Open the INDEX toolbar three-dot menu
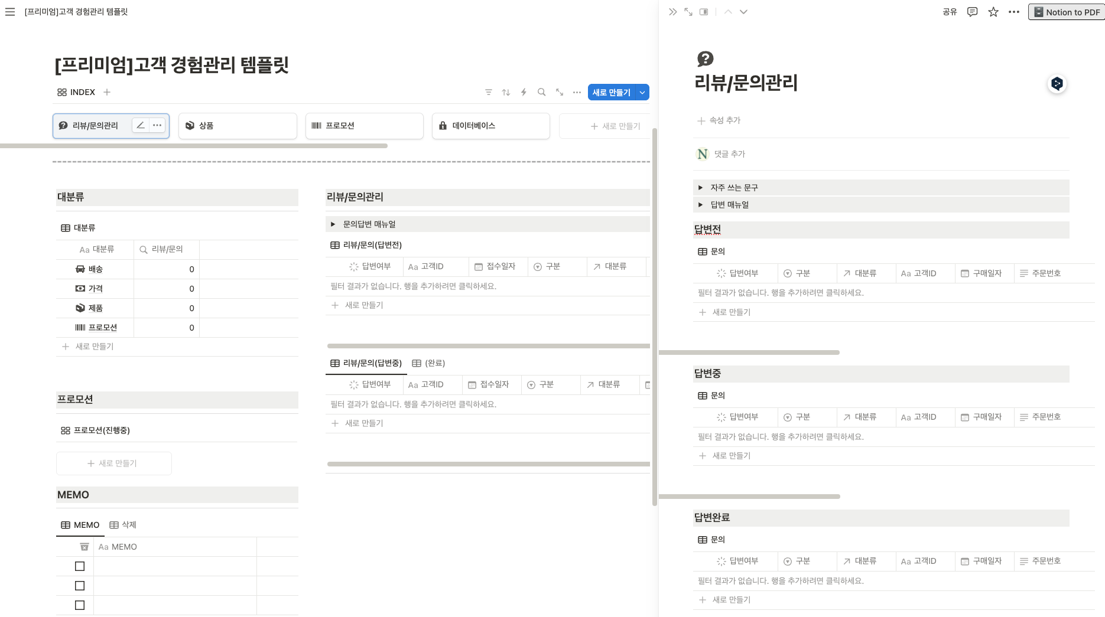Viewport: 1105px width, 617px height. [577, 92]
